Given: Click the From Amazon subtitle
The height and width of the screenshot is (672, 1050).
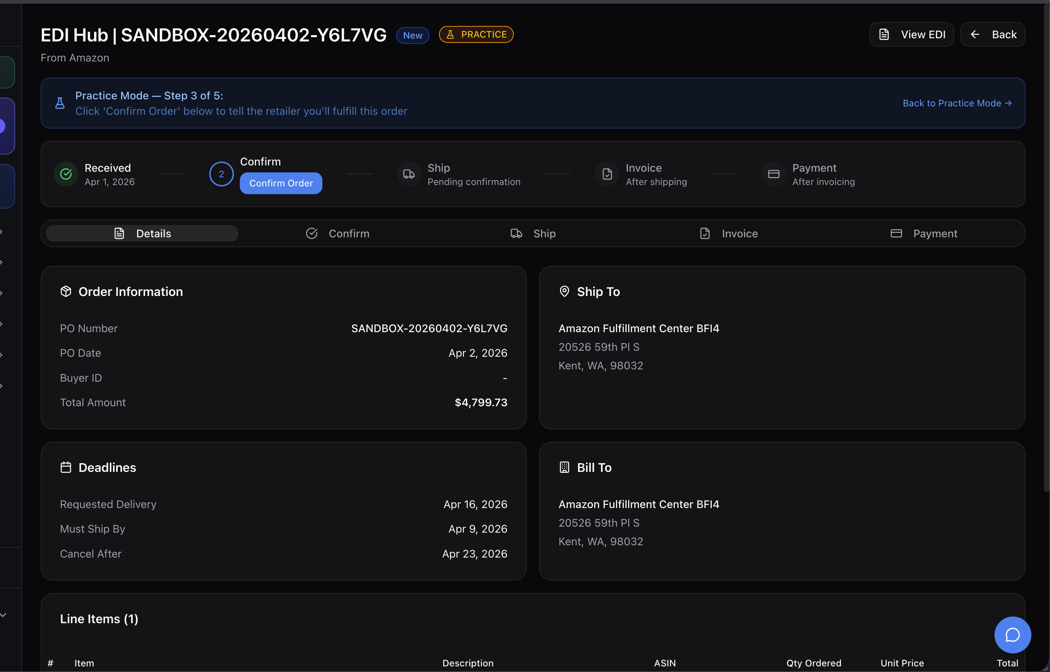Looking at the screenshot, I should (x=75, y=58).
